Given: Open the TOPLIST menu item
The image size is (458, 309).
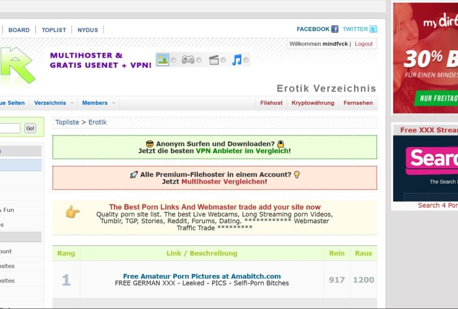Looking at the screenshot, I should [x=54, y=30].
